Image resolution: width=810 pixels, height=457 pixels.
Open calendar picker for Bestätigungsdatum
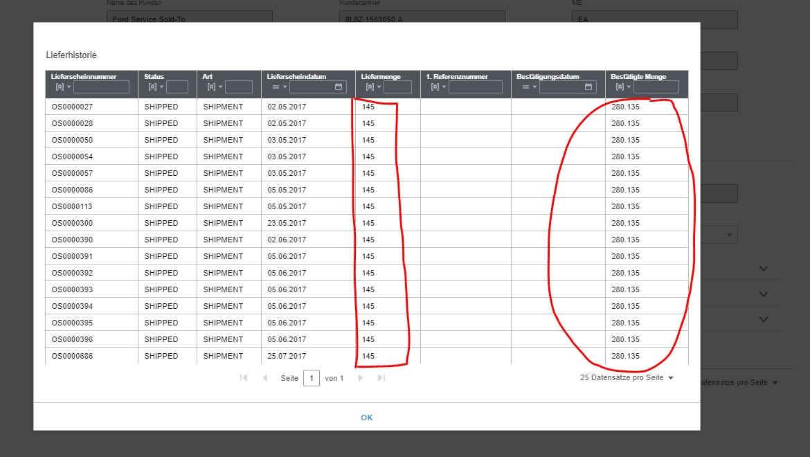(x=588, y=87)
